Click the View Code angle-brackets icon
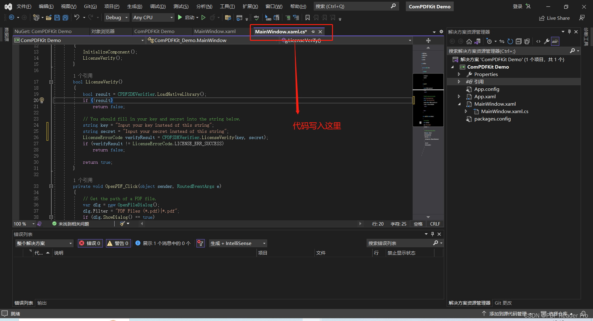The height and width of the screenshot is (321, 593). (x=538, y=41)
